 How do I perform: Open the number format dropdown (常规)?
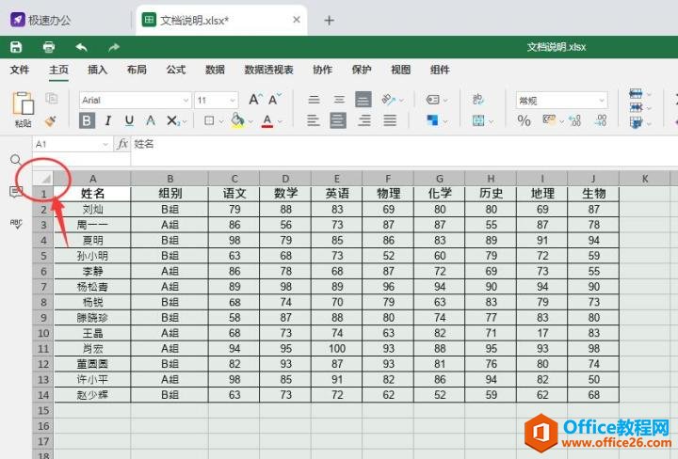[x=560, y=100]
